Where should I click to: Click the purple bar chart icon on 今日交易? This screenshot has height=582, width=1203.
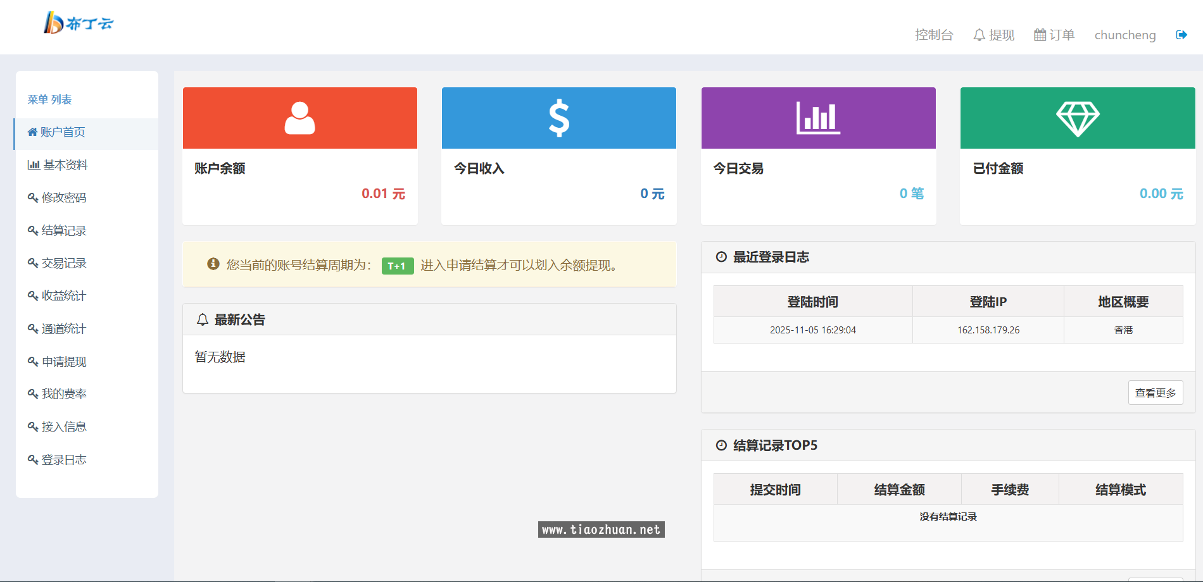click(818, 117)
